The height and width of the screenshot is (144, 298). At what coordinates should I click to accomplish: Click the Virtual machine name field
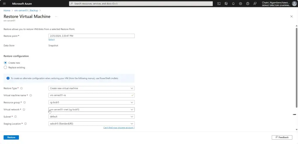(91, 95)
